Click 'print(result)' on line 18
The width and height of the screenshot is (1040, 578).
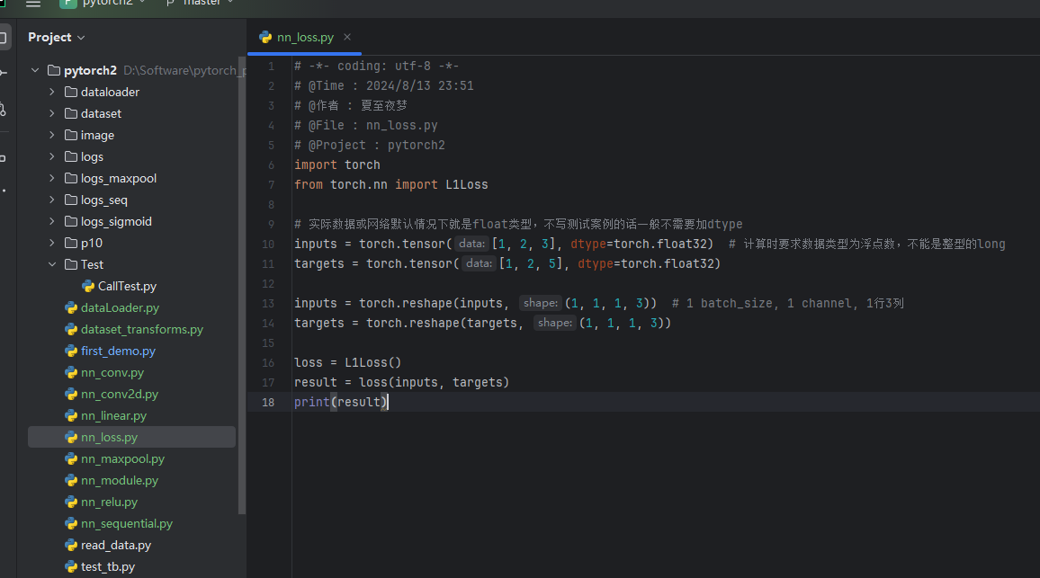[x=340, y=402]
